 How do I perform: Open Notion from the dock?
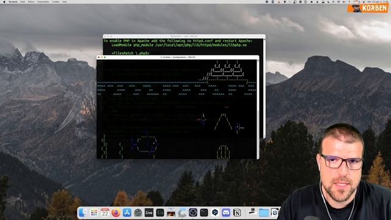(x=237, y=213)
